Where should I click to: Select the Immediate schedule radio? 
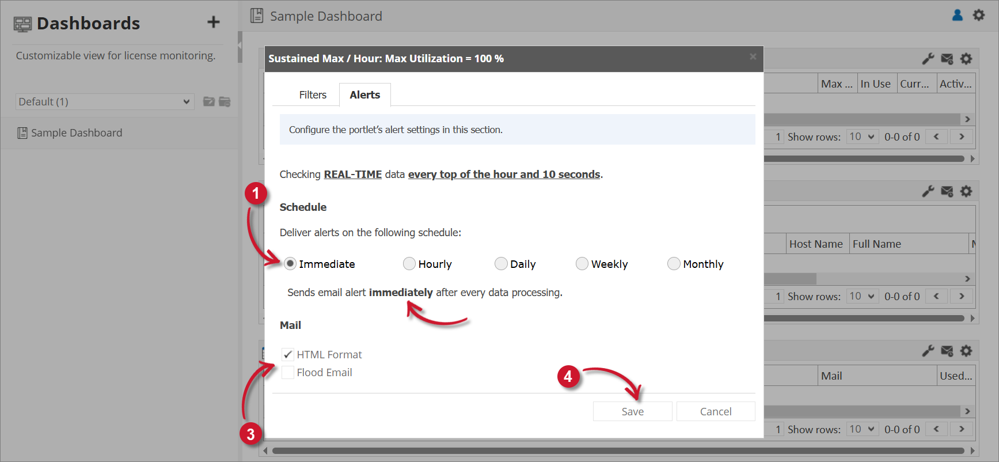click(x=290, y=263)
